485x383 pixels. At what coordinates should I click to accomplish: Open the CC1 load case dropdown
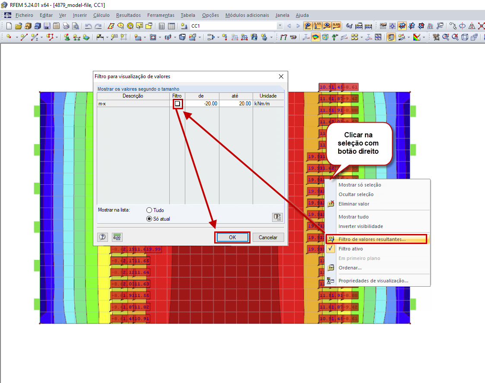point(280,26)
